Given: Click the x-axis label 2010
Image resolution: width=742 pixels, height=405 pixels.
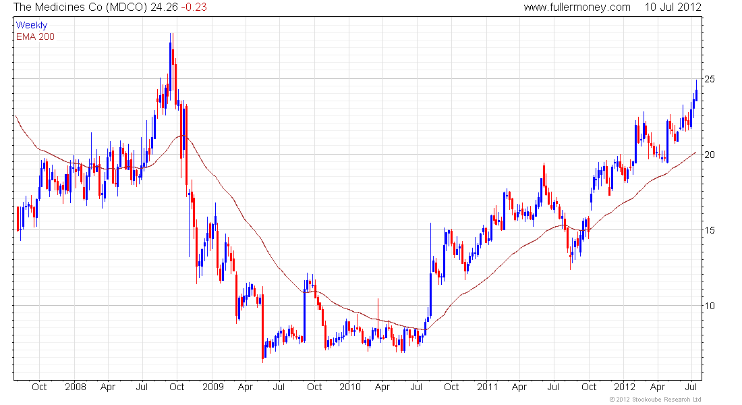Looking at the screenshot, I should [349, 387].
